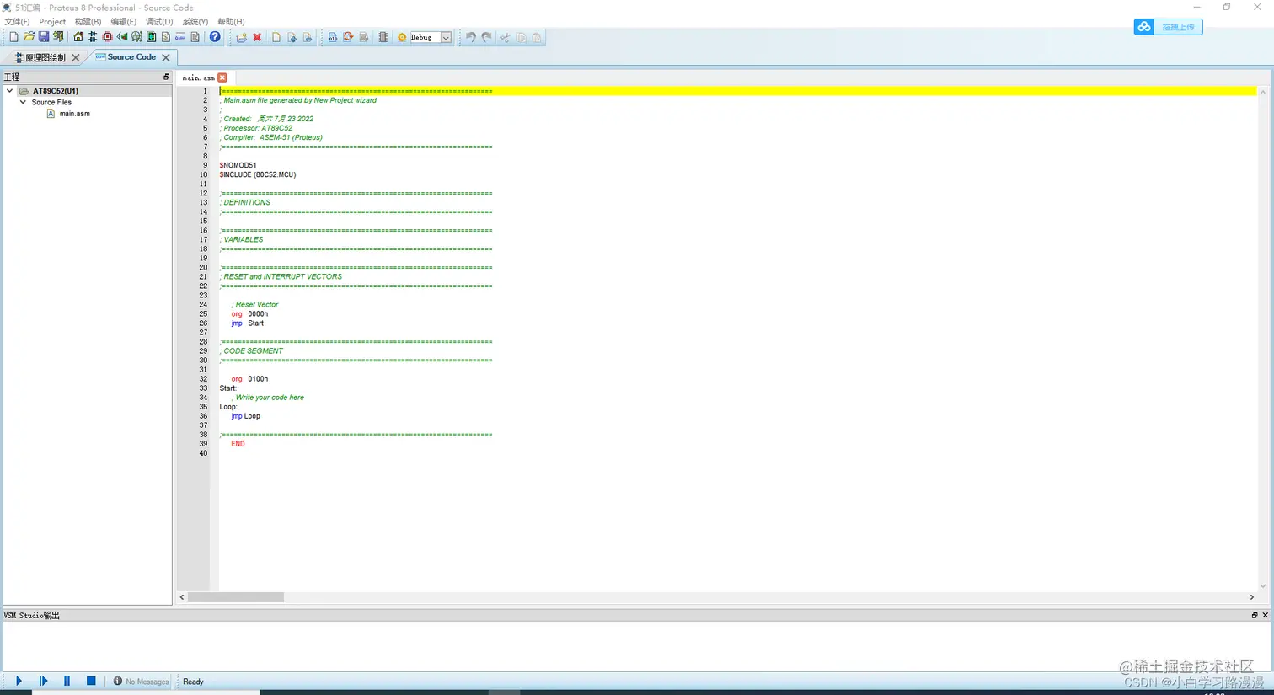Screen dimensions: 1274x695
Task: Open the 调试(D) menu
Action: tap(159, 22)
